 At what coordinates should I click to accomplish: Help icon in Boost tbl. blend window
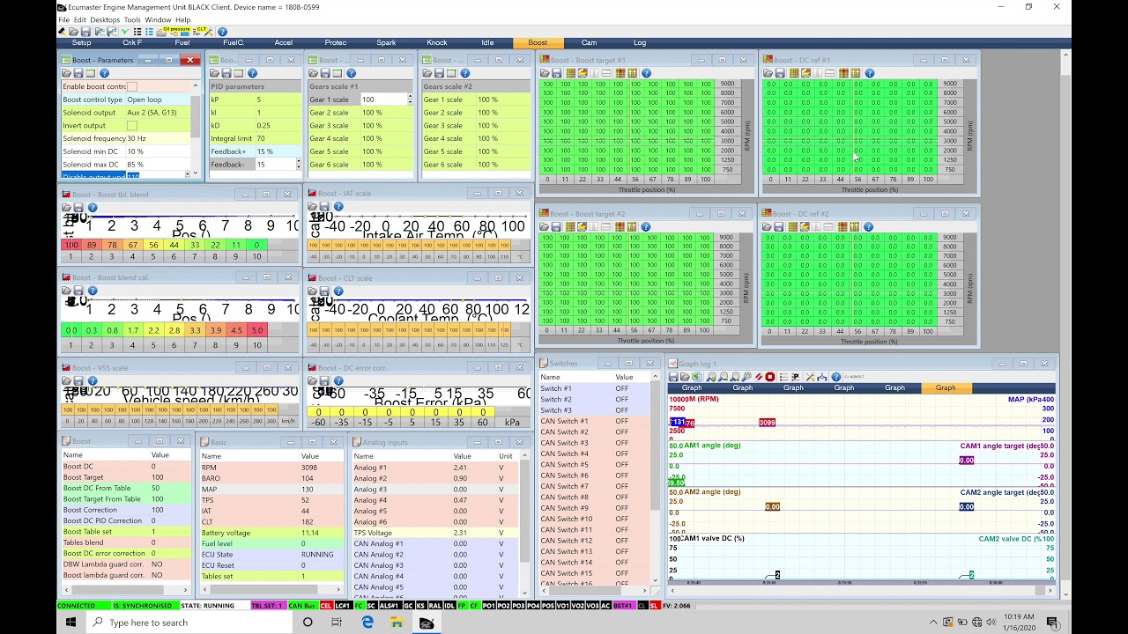point(92,208)
